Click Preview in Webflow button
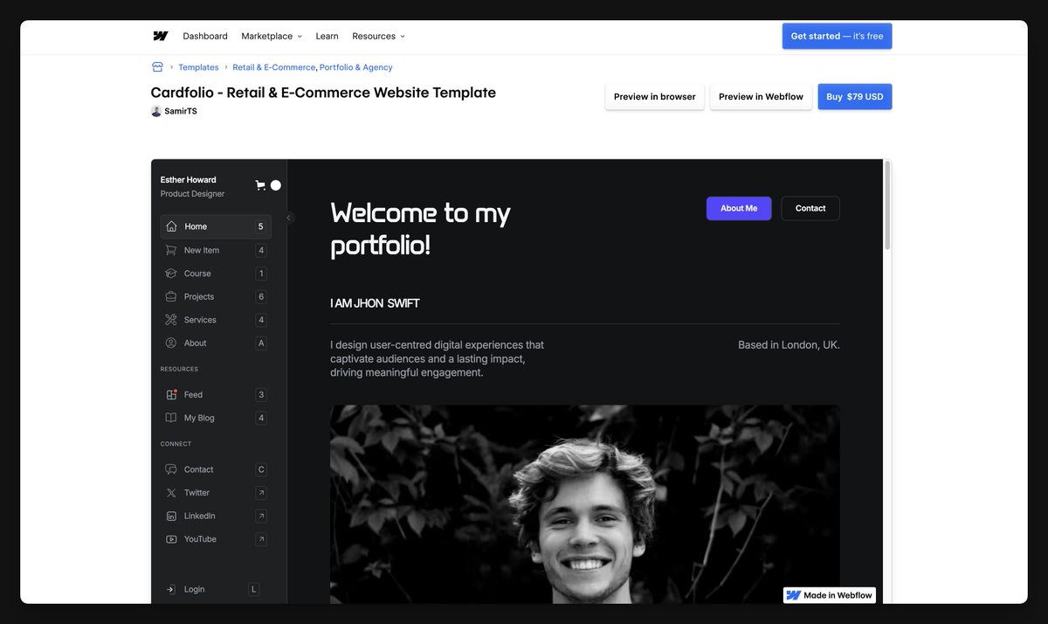 pyautogui.click(x=761, y=97)
